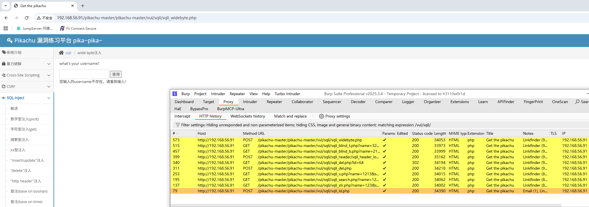Viewport: 589px width, 207px height.
Task: Open the JumpServer bookmark
Action: click(x=35, y=28)
